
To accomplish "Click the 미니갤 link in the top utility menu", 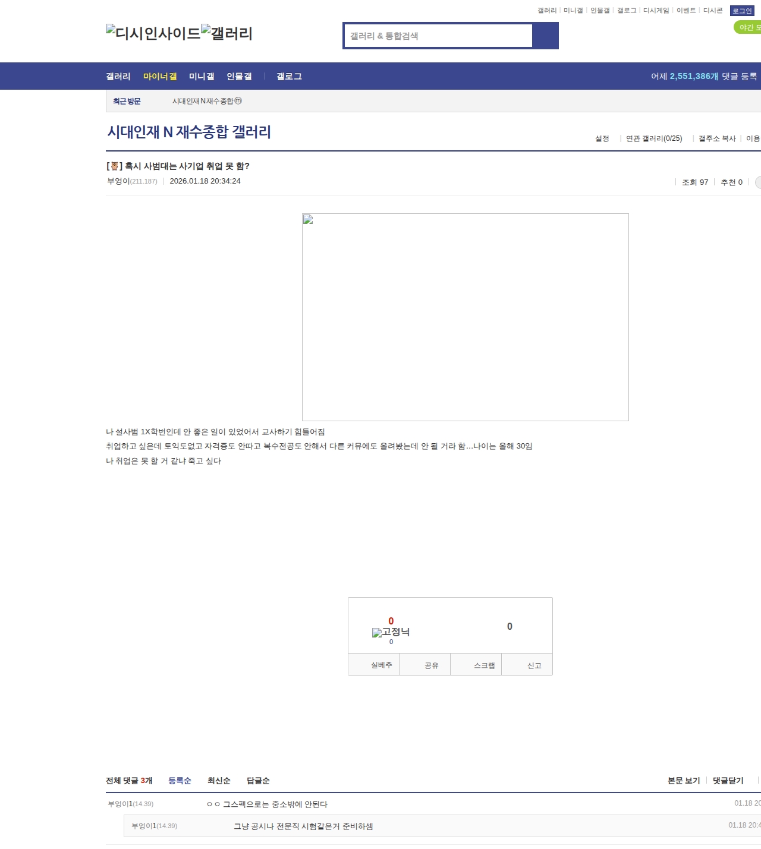I will pyautogui.click(x=573, y=11).
